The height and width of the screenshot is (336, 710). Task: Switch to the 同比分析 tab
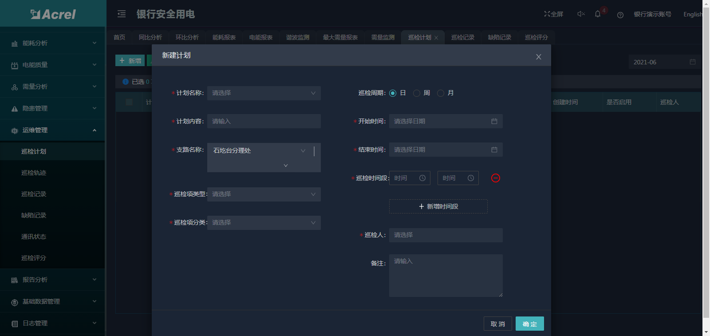coord(150,37)
